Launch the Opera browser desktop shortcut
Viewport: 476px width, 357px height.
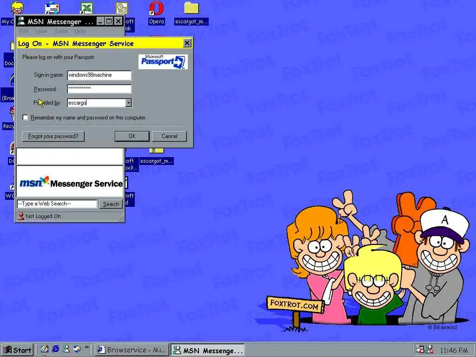[156, 8]
